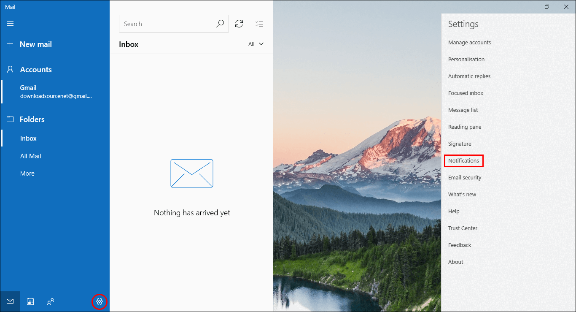
Task: Open Manage accounts settings
Action: pos(469,43)
